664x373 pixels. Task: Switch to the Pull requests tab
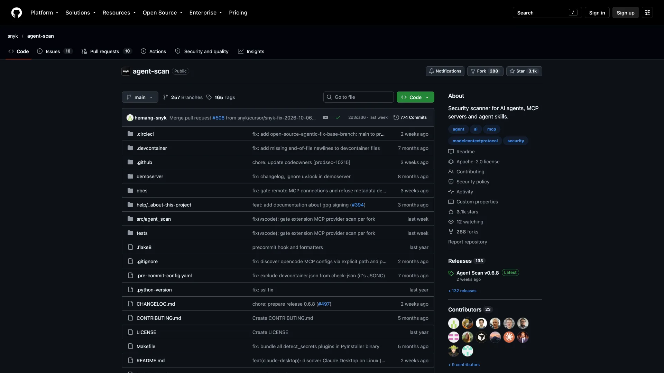pos(107,51)
